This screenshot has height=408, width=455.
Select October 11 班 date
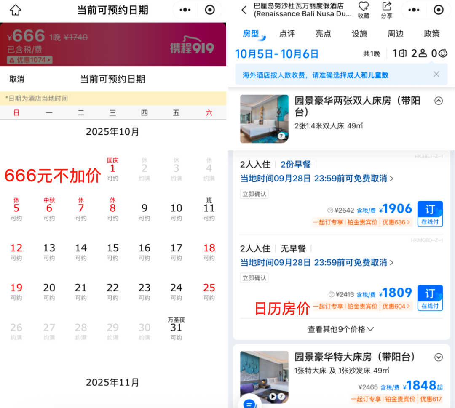point(209,209)
